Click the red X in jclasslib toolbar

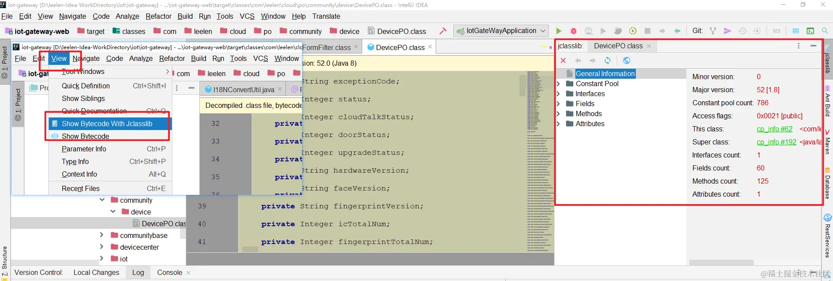pos(563,60)
